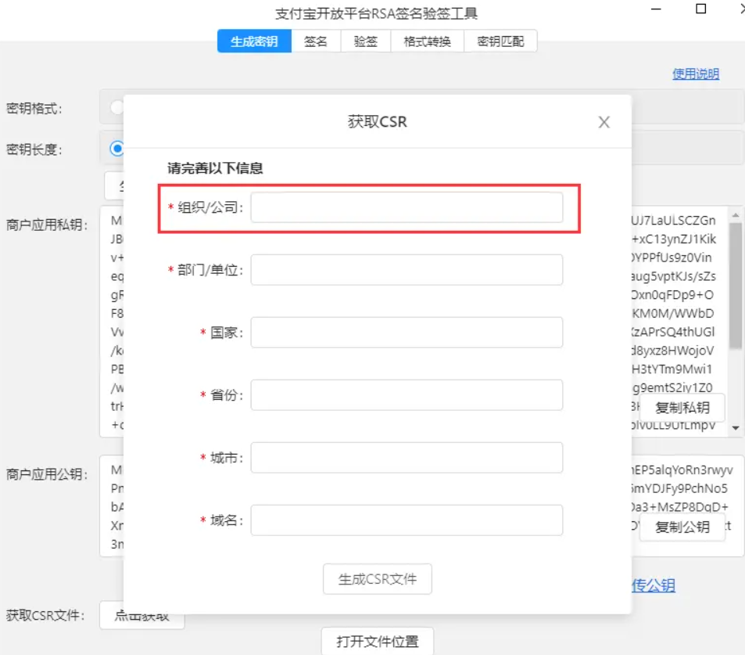The image size is (745, 655).
Task: Open the 使用说明 link
Action: click(696, 74)
